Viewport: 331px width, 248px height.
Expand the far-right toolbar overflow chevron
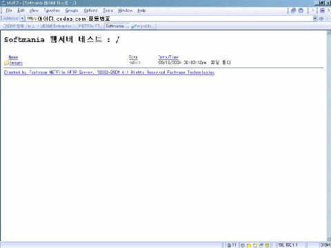point(328,10)
